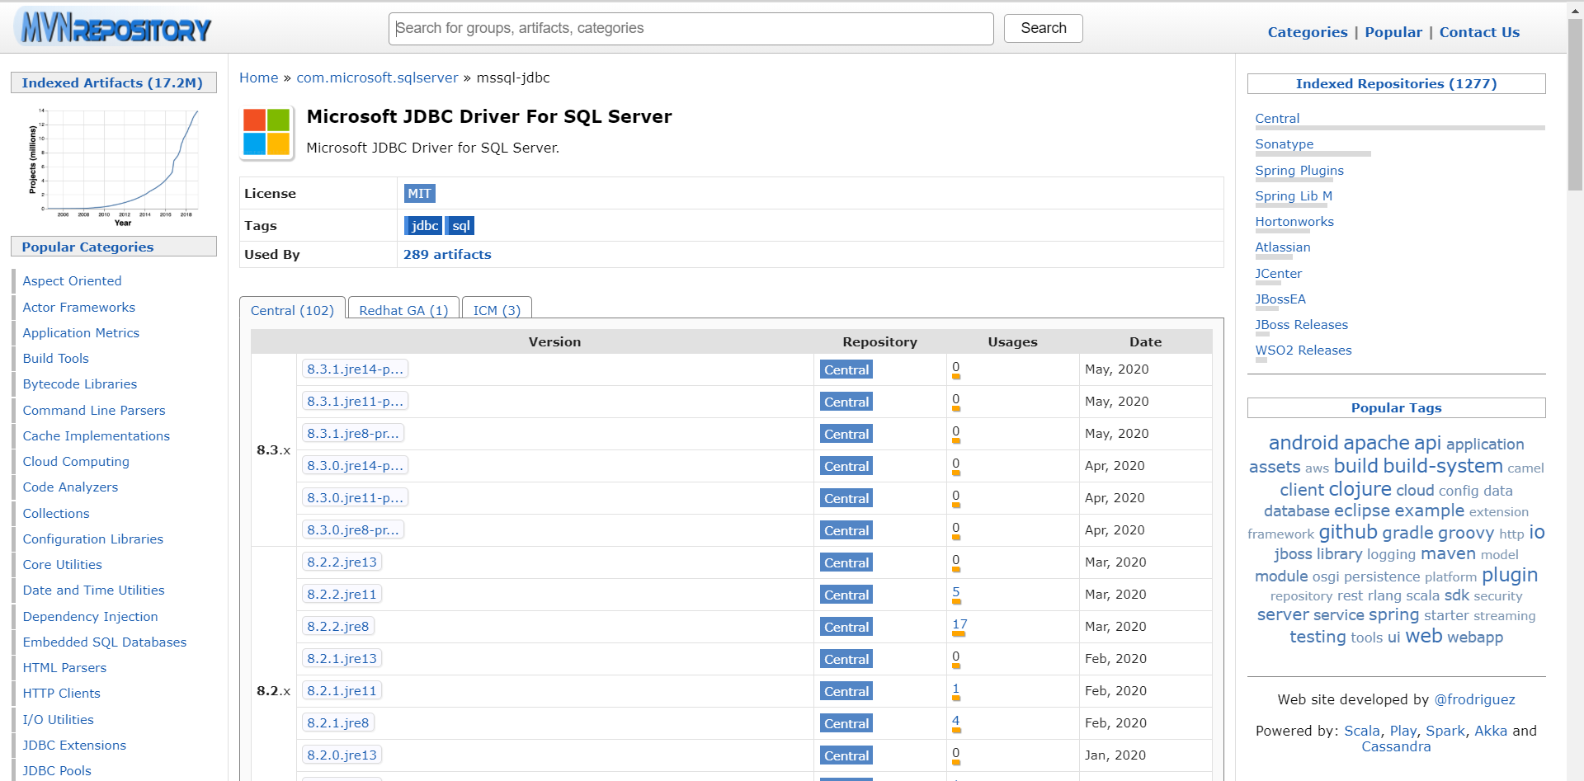Open Popular Categories heading link
Screen dimensions: 1584x781
87,247
